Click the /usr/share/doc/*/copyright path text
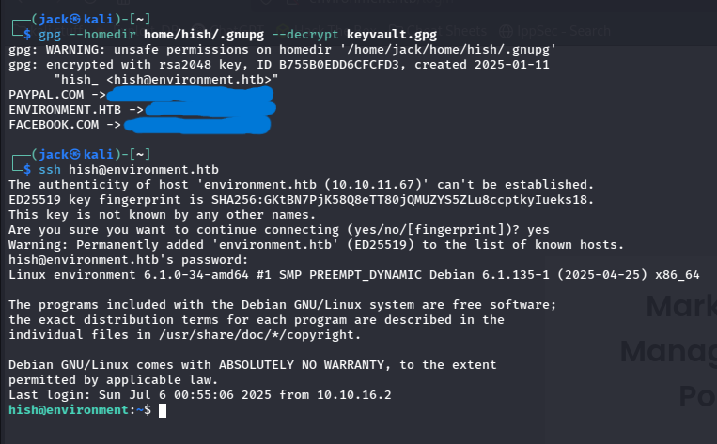 (x=257, y=335)
